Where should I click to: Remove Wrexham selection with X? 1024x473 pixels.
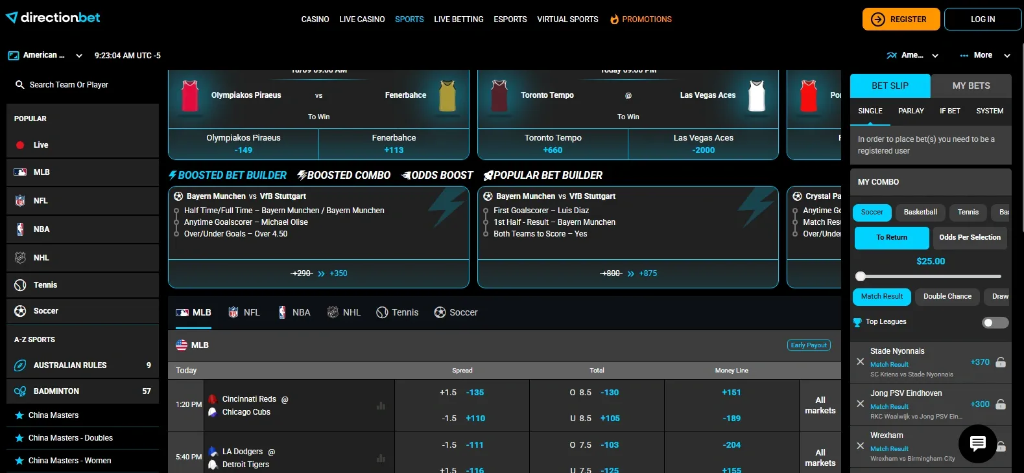860,446
